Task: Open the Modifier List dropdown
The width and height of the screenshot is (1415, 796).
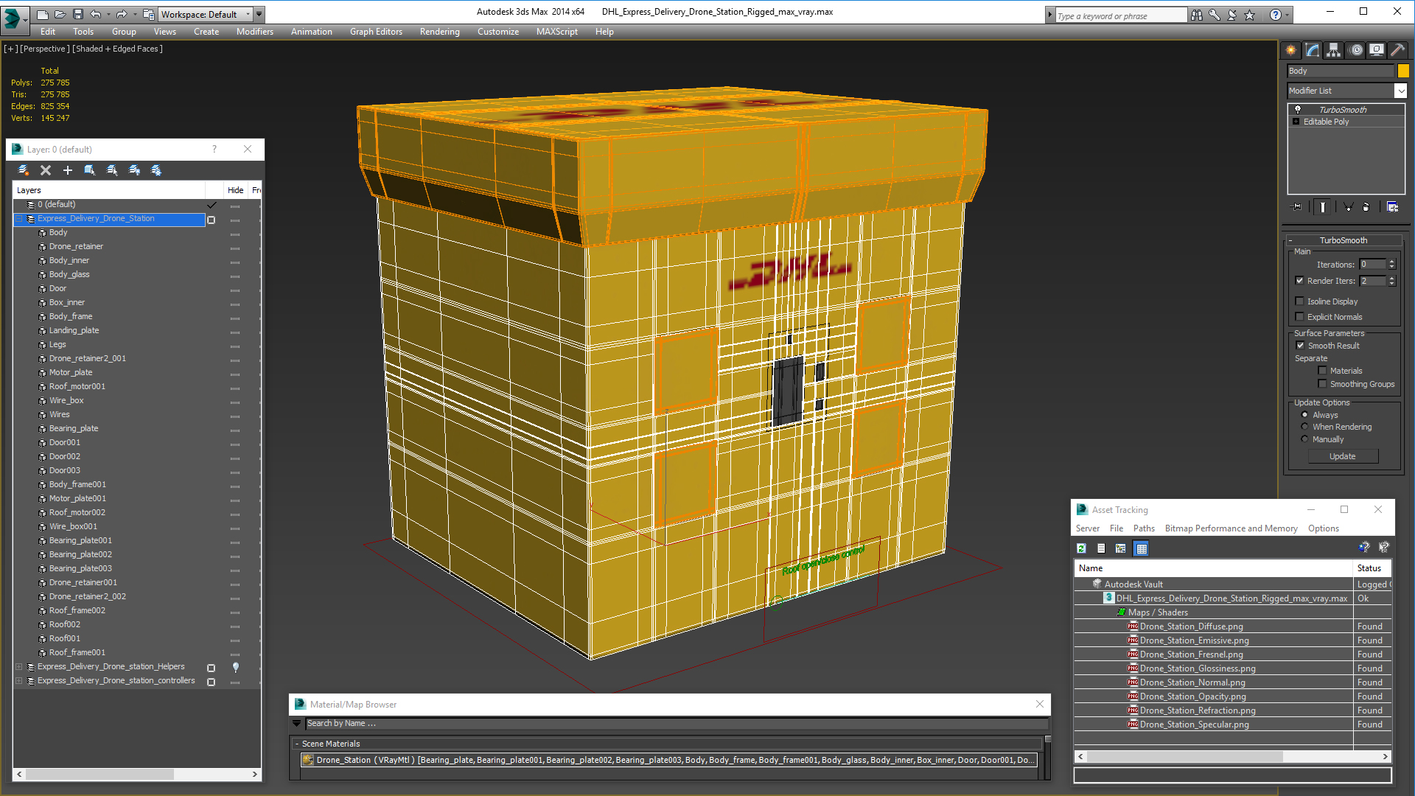Action: [x=1400, y=91]
